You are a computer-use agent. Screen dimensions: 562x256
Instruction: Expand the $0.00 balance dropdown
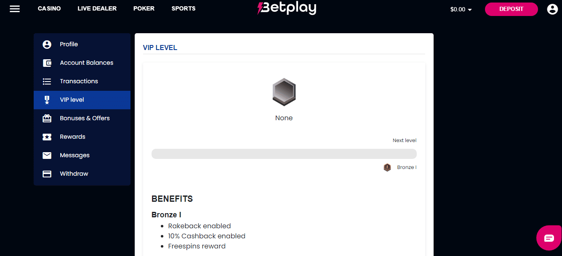pyautogui.click(x=461, y=9)
